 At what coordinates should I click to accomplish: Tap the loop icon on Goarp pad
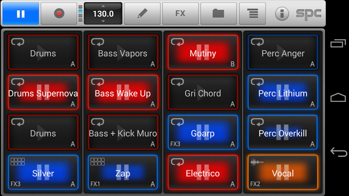click(x=178, y=122)
